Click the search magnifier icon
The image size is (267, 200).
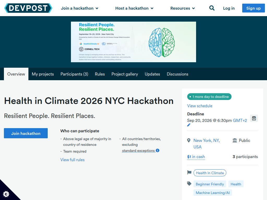(x=212, y=8)
